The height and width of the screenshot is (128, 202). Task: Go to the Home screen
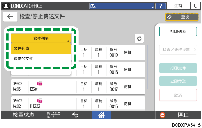click(101, 115)
